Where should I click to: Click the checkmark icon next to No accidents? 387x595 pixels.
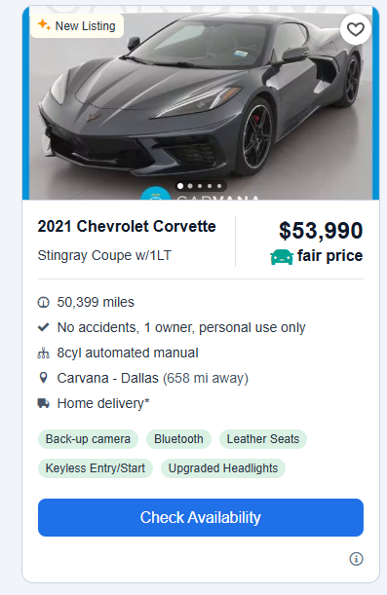[x=43, y=327]
